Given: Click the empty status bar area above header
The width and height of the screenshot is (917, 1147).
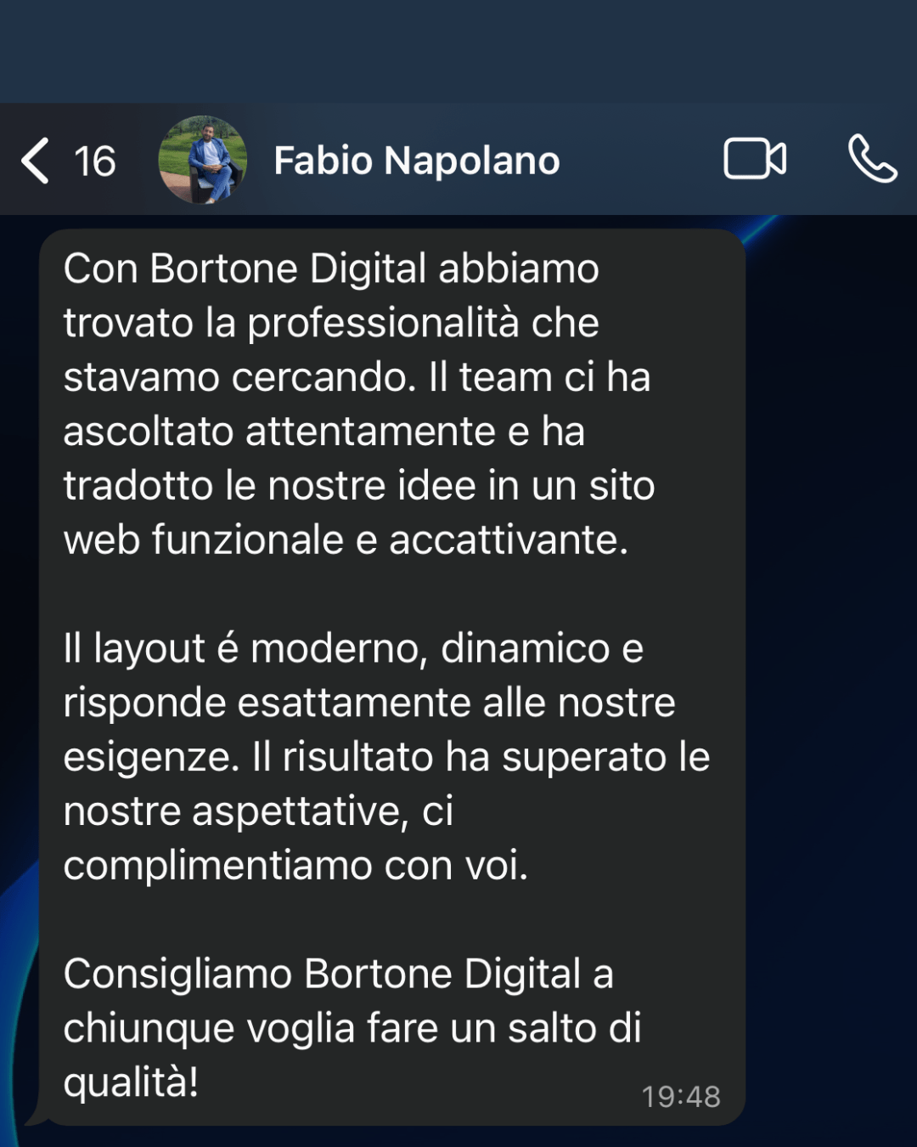Looking at the screenshot, I should click(458, 51).
